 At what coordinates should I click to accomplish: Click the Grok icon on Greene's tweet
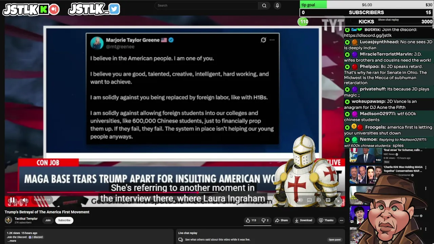263,40
